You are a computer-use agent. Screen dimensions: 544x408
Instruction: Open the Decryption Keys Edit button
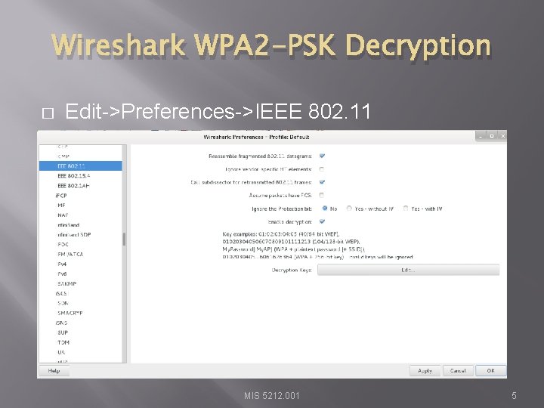pyautogui.click(x=408, y=270)
